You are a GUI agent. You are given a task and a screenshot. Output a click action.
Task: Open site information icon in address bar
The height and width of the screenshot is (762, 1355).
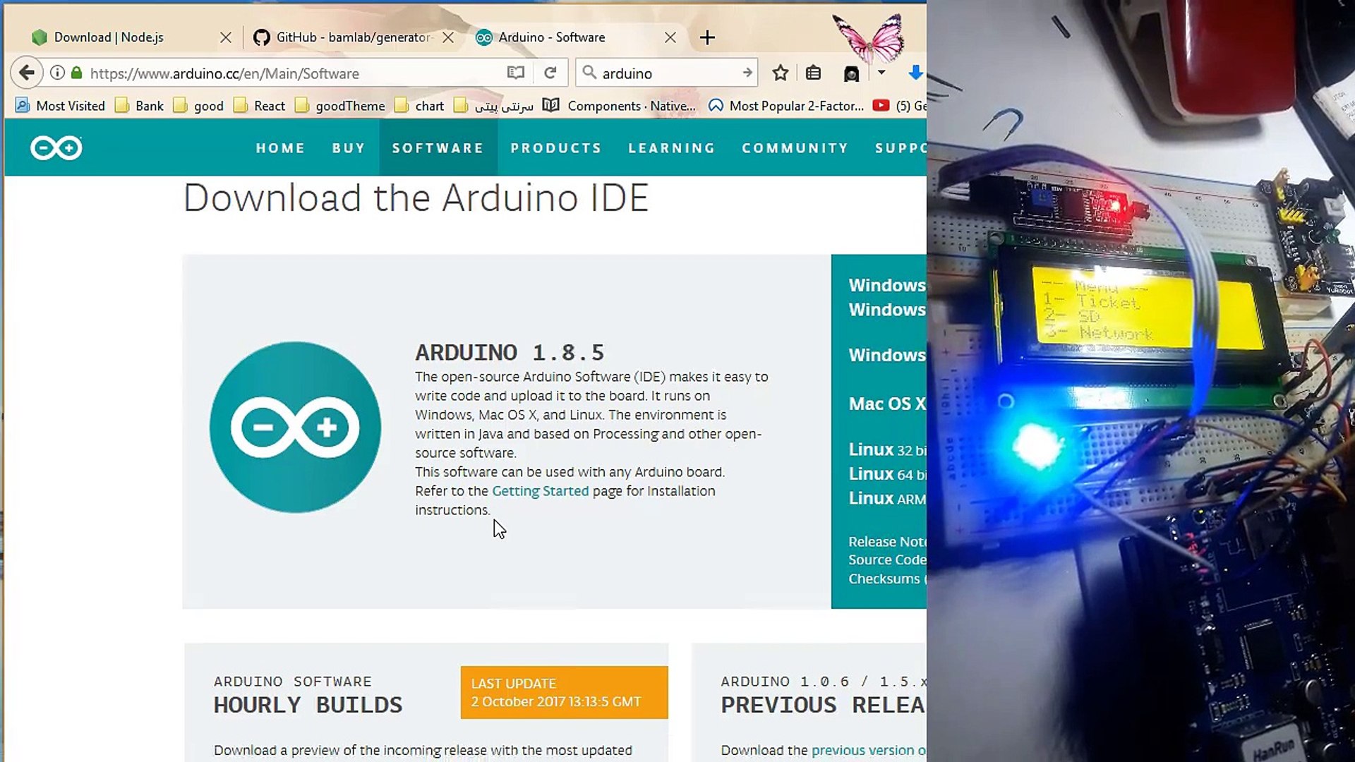click(58, 73)
